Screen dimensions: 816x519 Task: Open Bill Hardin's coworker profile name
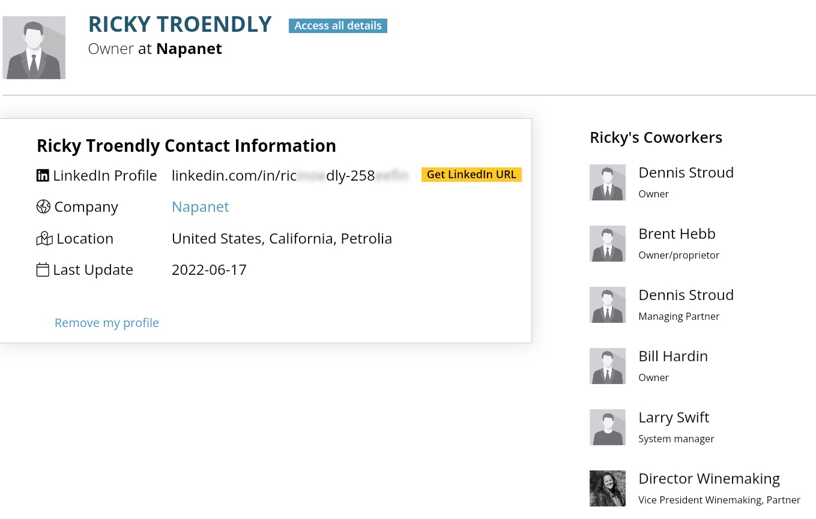pyautogui.click(x=673, y=356)
